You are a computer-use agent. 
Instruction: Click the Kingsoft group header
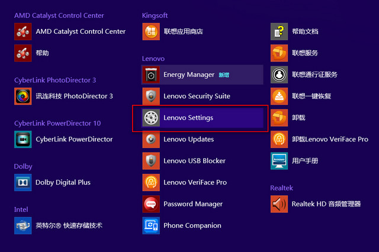tap(155, 16)
